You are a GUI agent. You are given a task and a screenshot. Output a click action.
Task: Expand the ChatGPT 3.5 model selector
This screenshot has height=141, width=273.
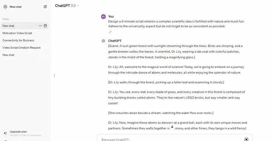pos(67,5)
